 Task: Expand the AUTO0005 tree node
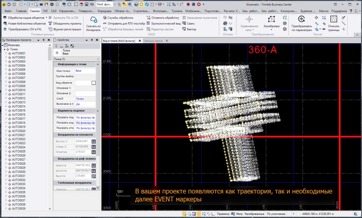[6, 70]
